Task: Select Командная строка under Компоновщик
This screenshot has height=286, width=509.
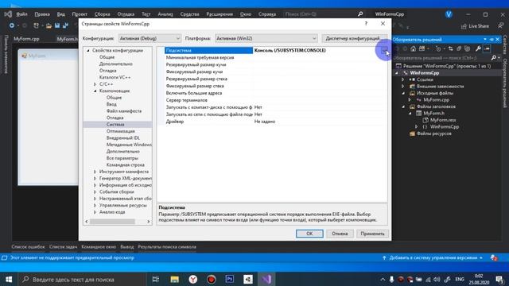Action: click(x=126, y=165)
